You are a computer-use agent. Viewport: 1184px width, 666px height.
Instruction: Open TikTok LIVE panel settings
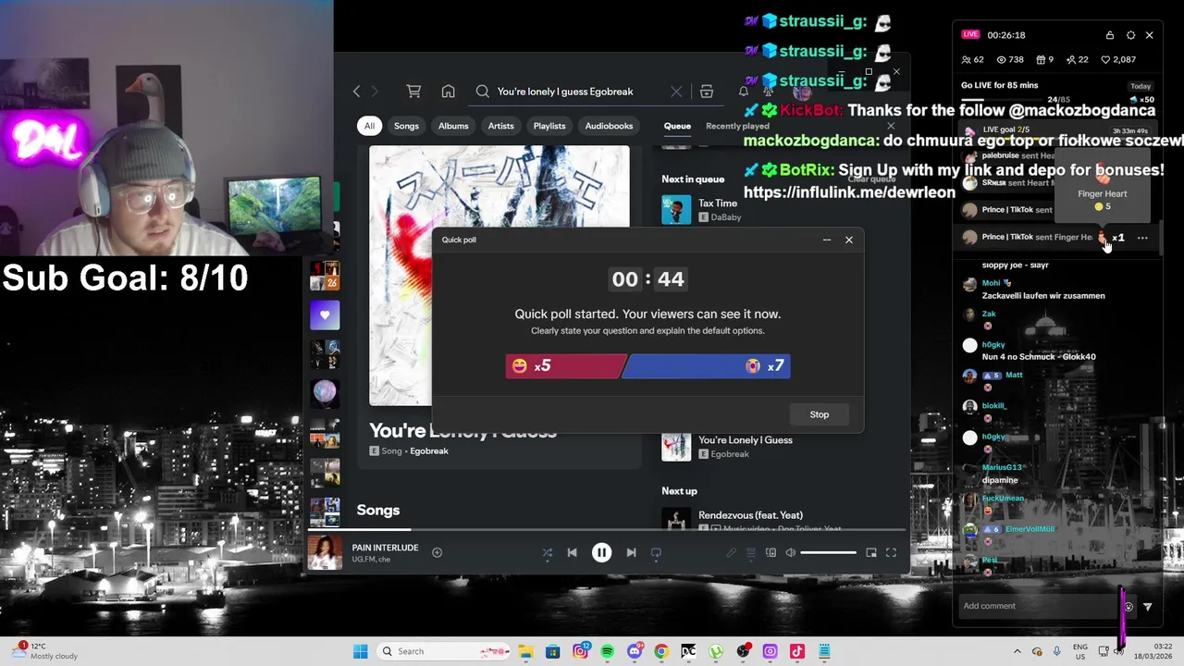1130,35
